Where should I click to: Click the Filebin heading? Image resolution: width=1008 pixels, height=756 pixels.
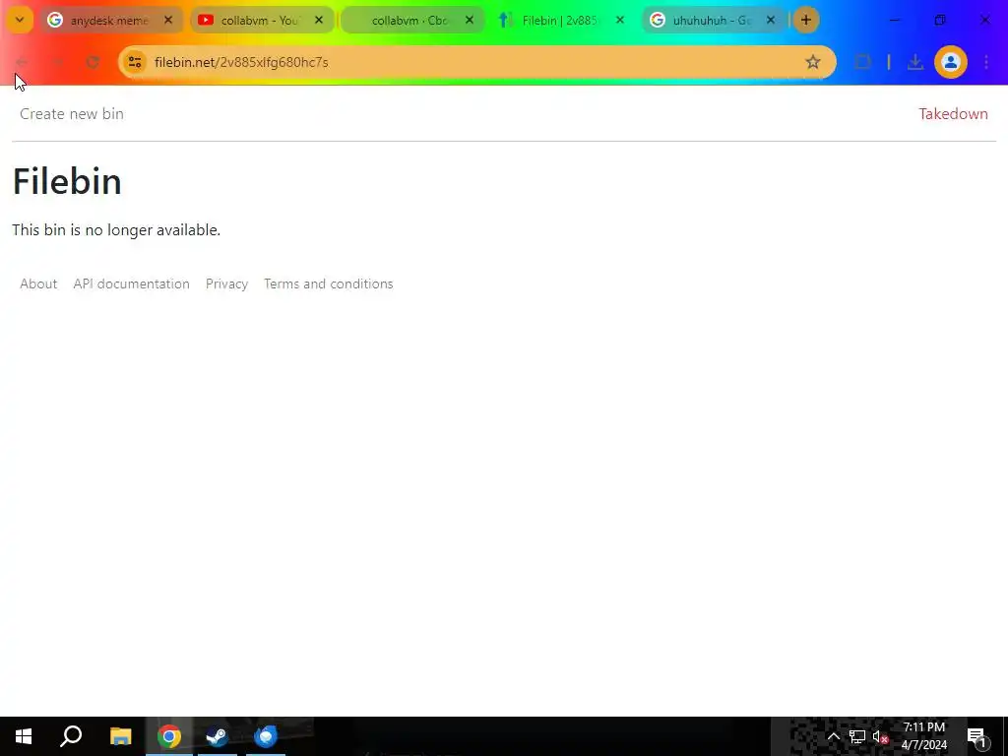(67, 181)
